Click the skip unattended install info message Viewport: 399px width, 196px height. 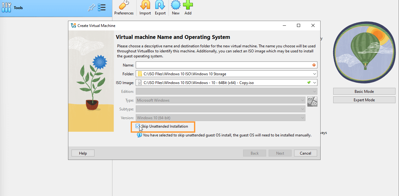(x=227, y=135)
